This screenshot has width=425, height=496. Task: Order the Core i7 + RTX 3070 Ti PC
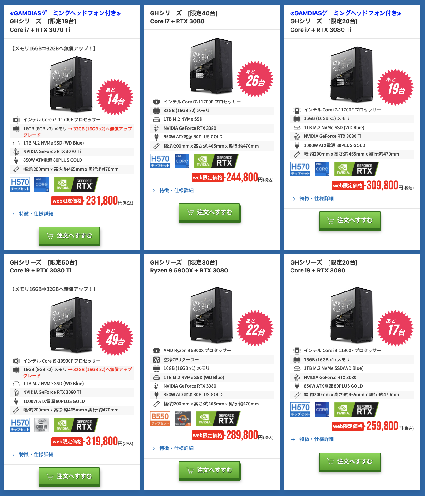tap(70, 236)
